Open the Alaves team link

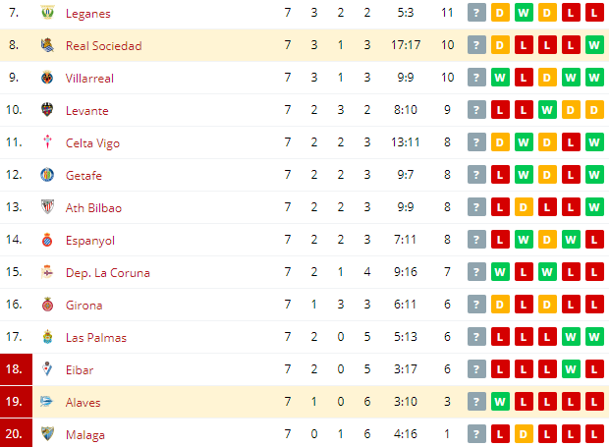point(83,402)
